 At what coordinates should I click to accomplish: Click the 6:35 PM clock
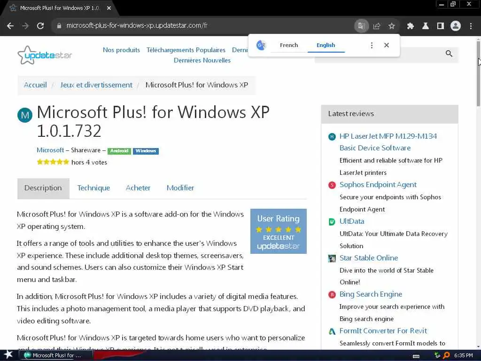(x=464, y=355)
